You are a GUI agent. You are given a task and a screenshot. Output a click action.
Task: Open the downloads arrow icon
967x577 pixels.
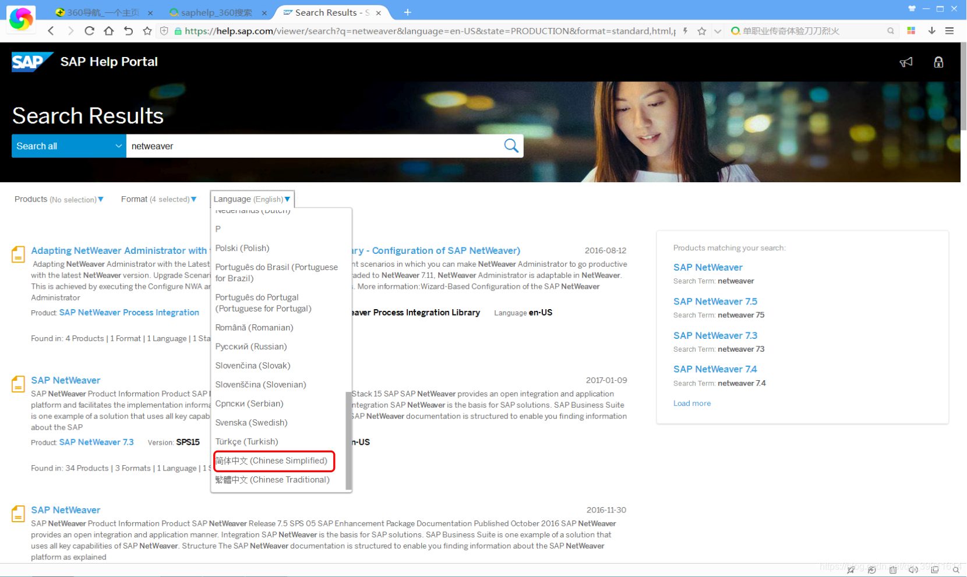[x=932, y=31]
